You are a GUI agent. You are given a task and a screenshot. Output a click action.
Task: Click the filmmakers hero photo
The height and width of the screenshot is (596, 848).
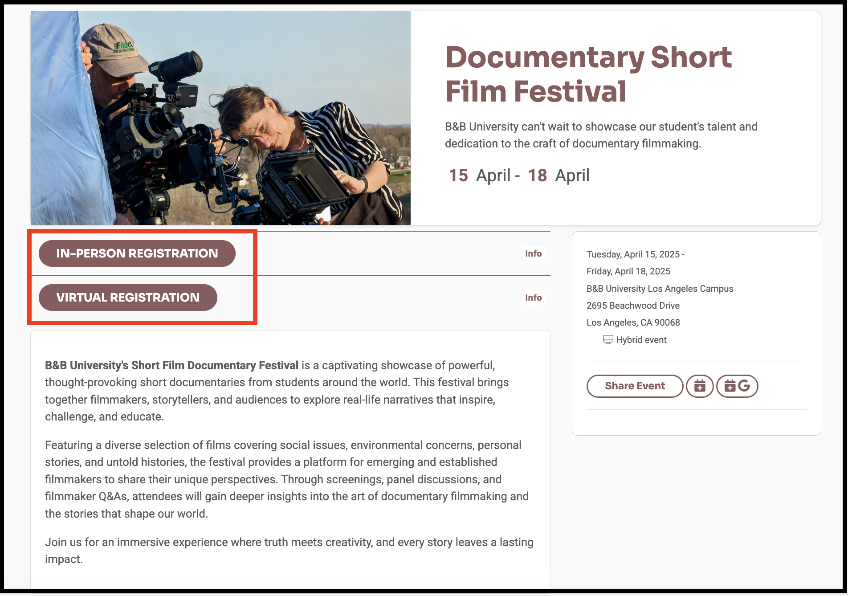click(x=220, y=118)
